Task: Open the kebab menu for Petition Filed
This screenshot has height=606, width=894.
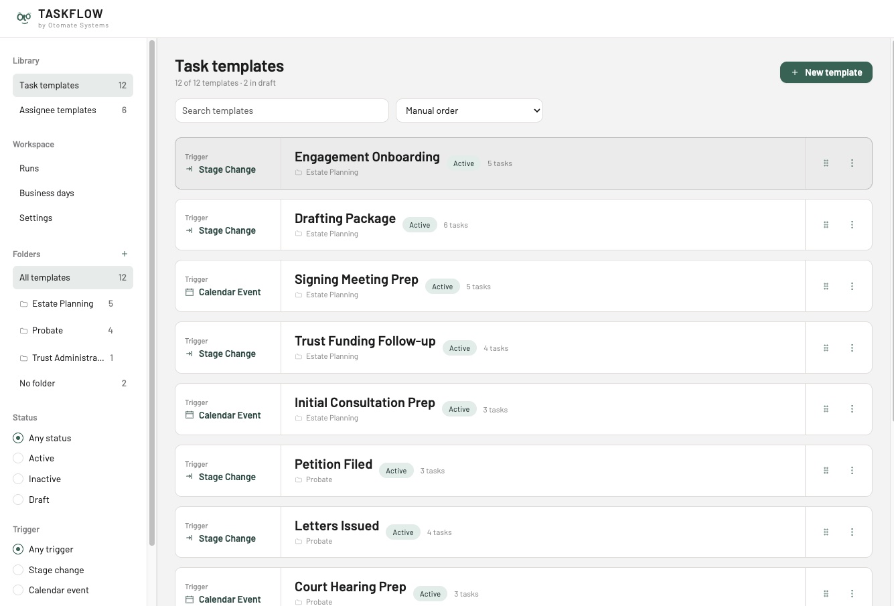Action: pyautogui.click(x=852, y=471)
